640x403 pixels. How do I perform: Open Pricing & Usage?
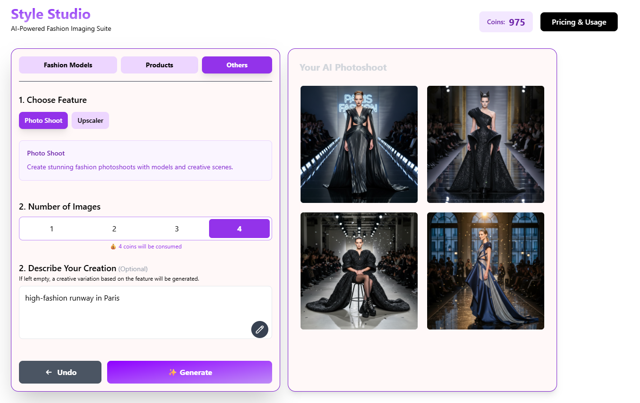(579, 22)
